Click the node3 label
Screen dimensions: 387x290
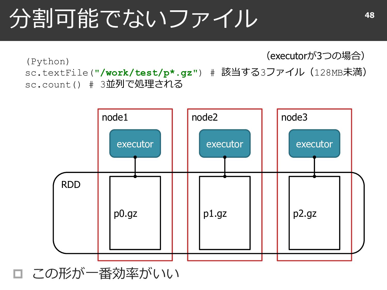[x=294, y=118]
